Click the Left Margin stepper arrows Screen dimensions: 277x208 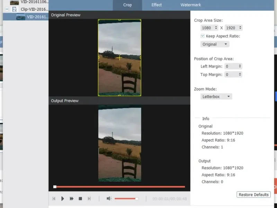240,66
